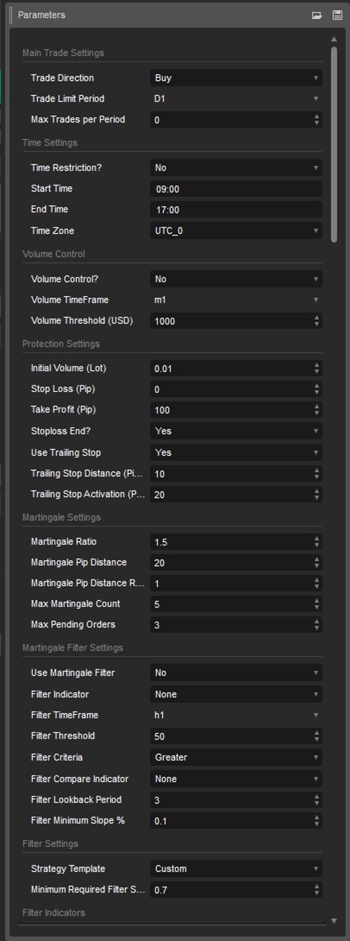Open the Trade Direction dropdown
Screen dimensions: 350x941
click(x=235, y=78)
